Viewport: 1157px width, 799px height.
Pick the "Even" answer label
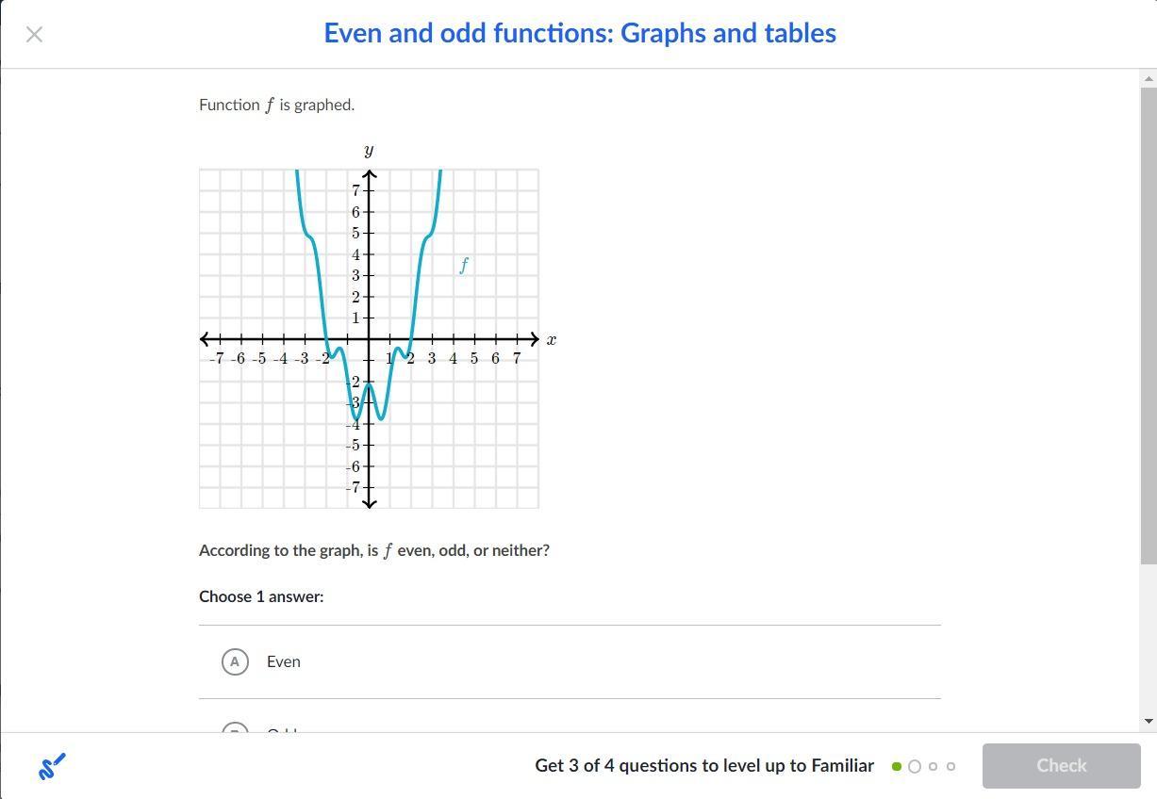pos(283,661)
